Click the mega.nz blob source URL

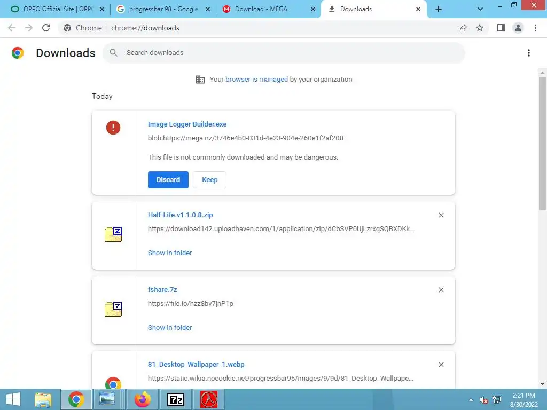(x=246, y=138)
